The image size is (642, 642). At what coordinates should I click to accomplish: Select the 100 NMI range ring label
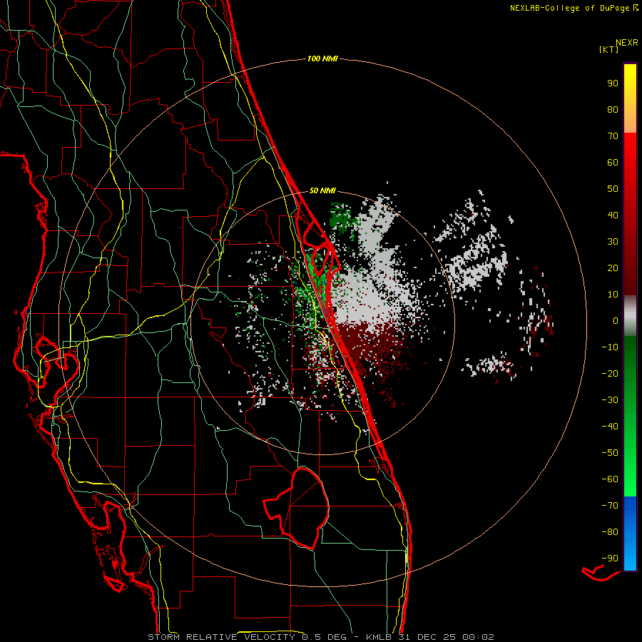(322, 58)
